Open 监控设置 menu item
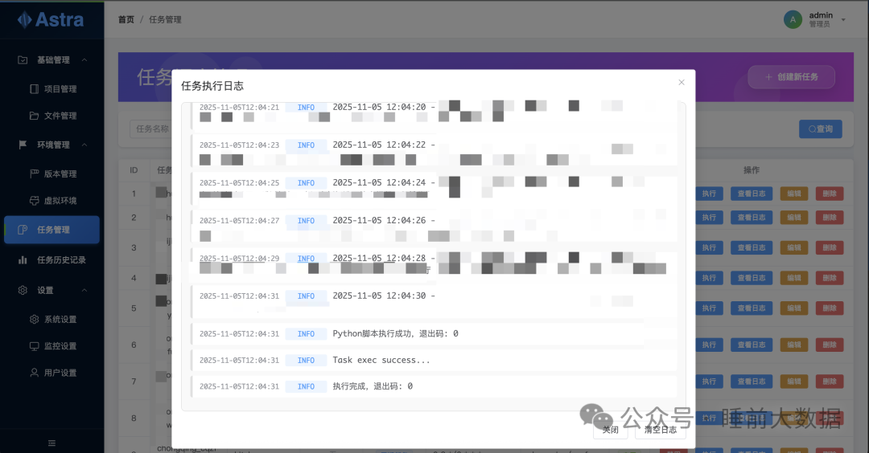Image resolution: width=869 pixels, height=453 pixels. click(x=51, y=345)
